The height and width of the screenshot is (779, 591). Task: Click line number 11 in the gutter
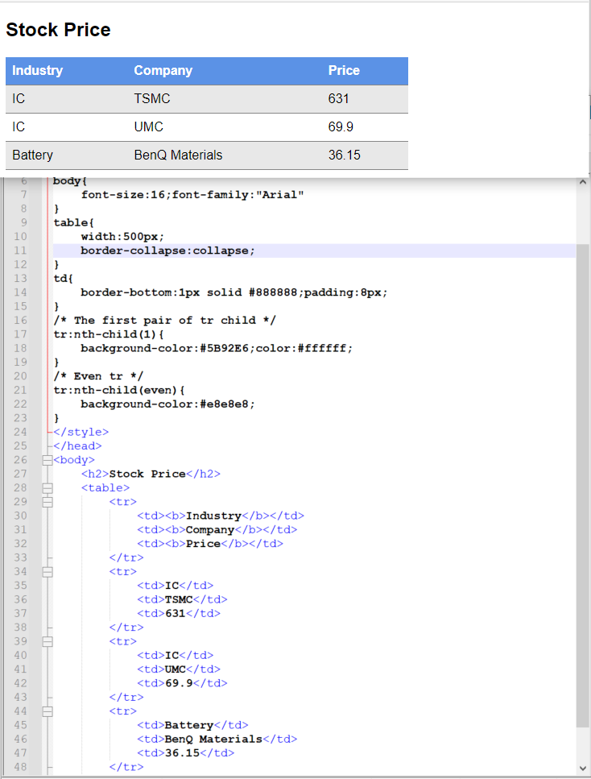20,251
